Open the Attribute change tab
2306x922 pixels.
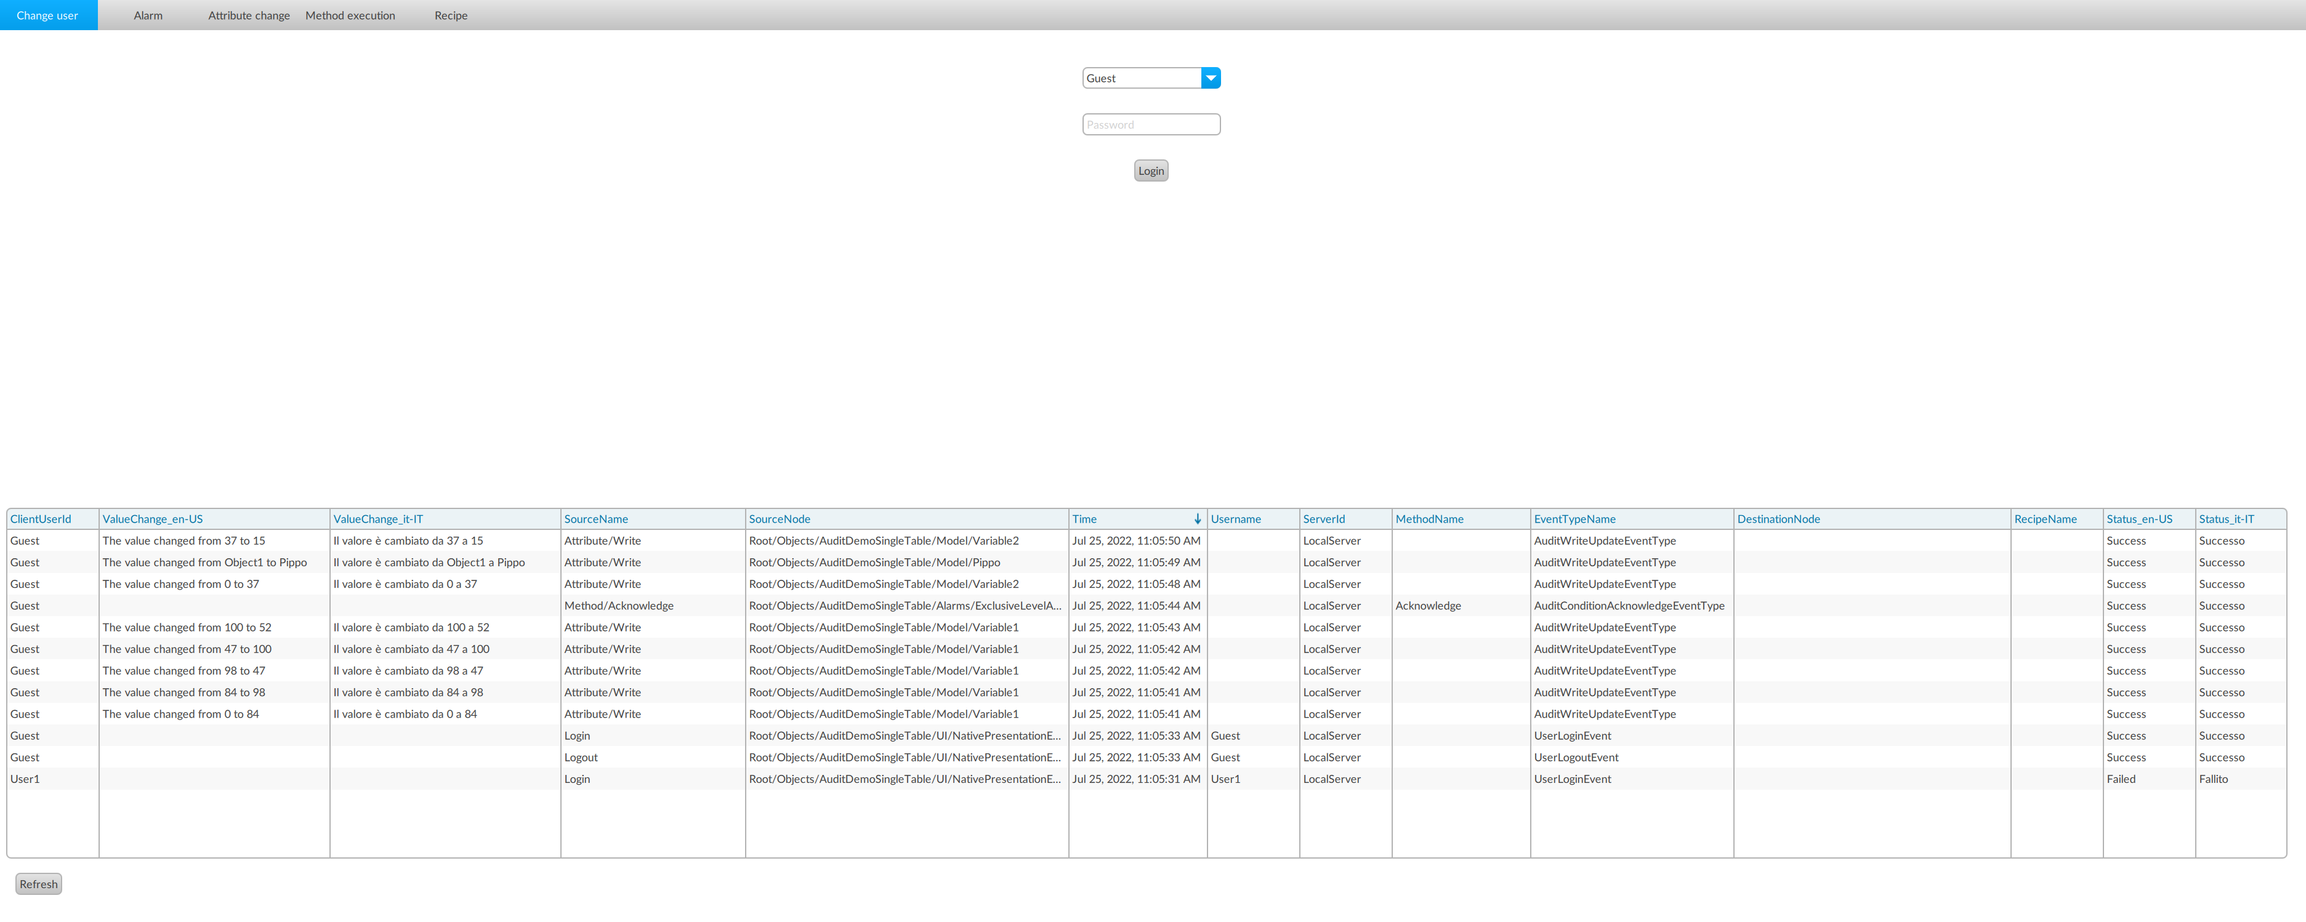tap(249, 15)
